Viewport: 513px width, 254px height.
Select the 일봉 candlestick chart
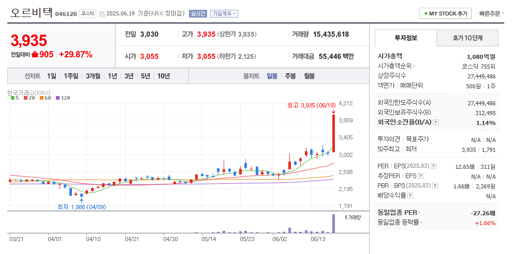coord(272,76)
